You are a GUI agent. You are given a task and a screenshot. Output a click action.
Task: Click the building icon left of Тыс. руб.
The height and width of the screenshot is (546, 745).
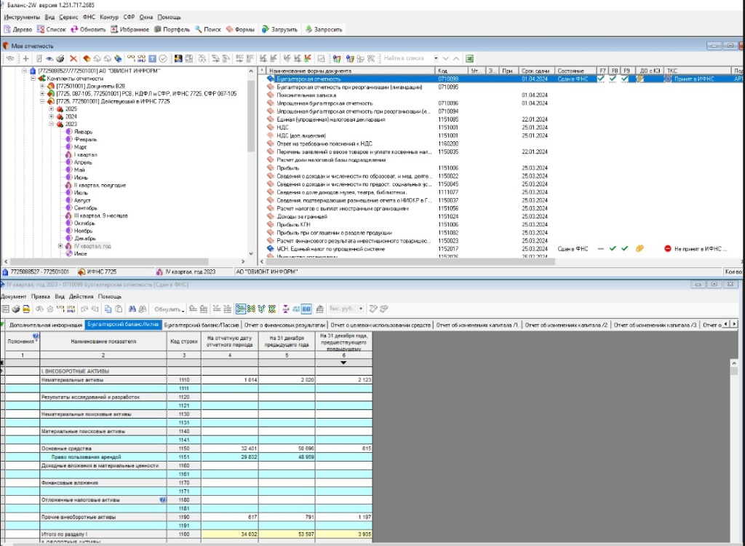pyautogui.click(x=320, y=309)
